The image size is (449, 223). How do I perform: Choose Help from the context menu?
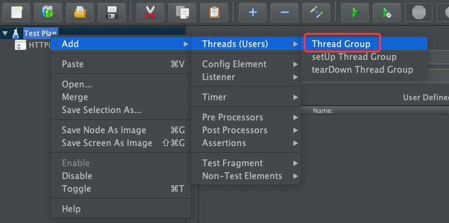(x=121, y=209)
